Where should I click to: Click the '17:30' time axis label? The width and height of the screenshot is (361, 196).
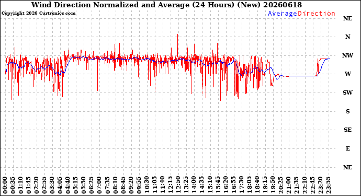click(x=241, y=186)
